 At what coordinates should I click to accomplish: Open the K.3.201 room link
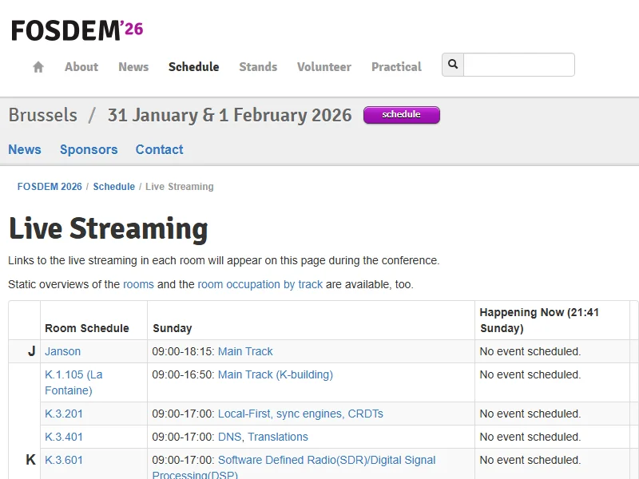pyautogui.click(x=64, y=414)
